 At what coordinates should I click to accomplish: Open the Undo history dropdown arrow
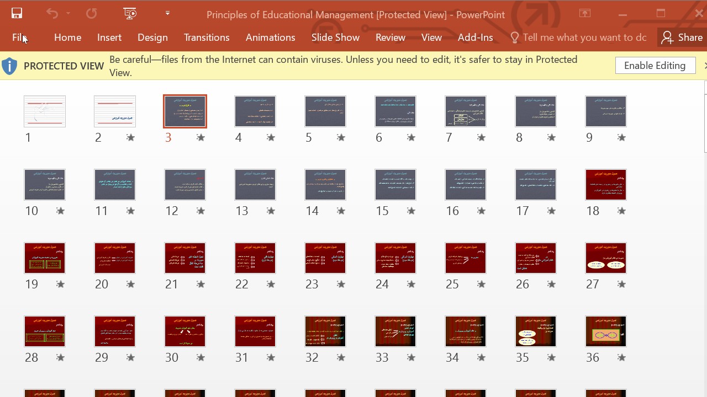point(68,14)
